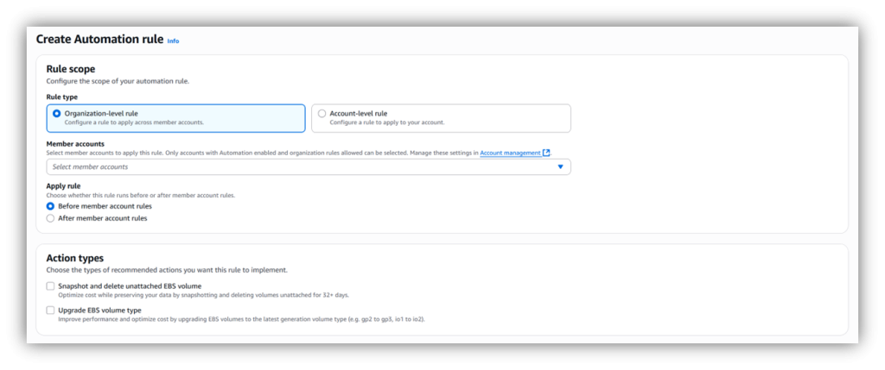Screen dimensions: 885x370
Task: Enable Snapshot and delete unattached EBS volume checkbox
Action: point(50,285)
